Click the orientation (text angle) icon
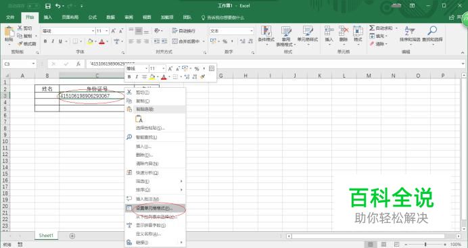The width and height of the screenshot is (468, 248). click(158, 30)
